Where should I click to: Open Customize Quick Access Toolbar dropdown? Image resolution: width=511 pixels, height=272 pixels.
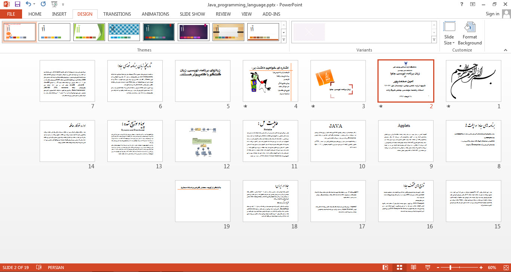tap(62, 4)
